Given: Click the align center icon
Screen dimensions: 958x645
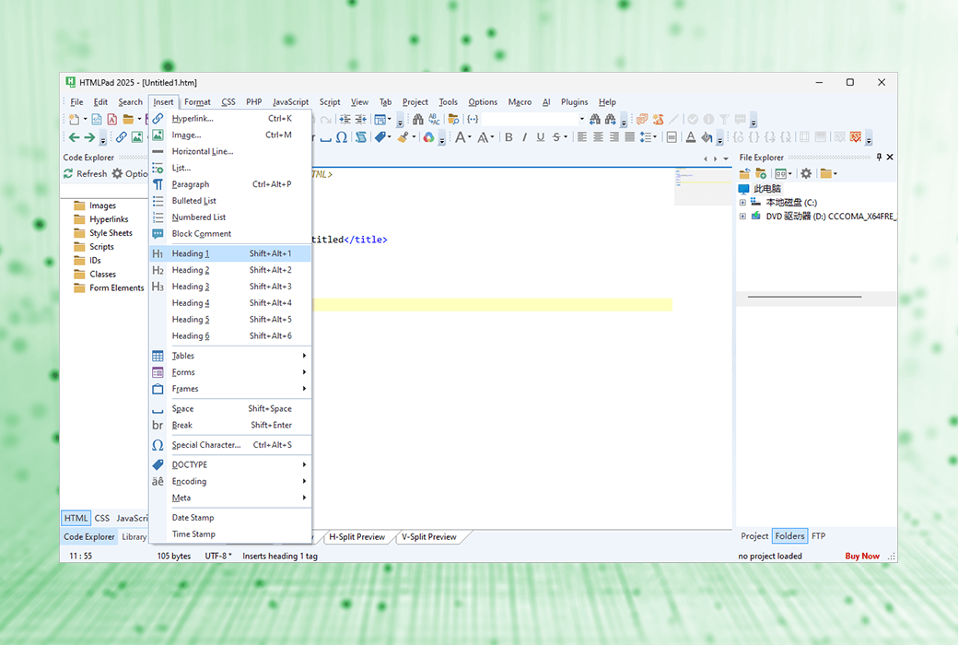Looking at the screenshot, I should pos(598,137).
